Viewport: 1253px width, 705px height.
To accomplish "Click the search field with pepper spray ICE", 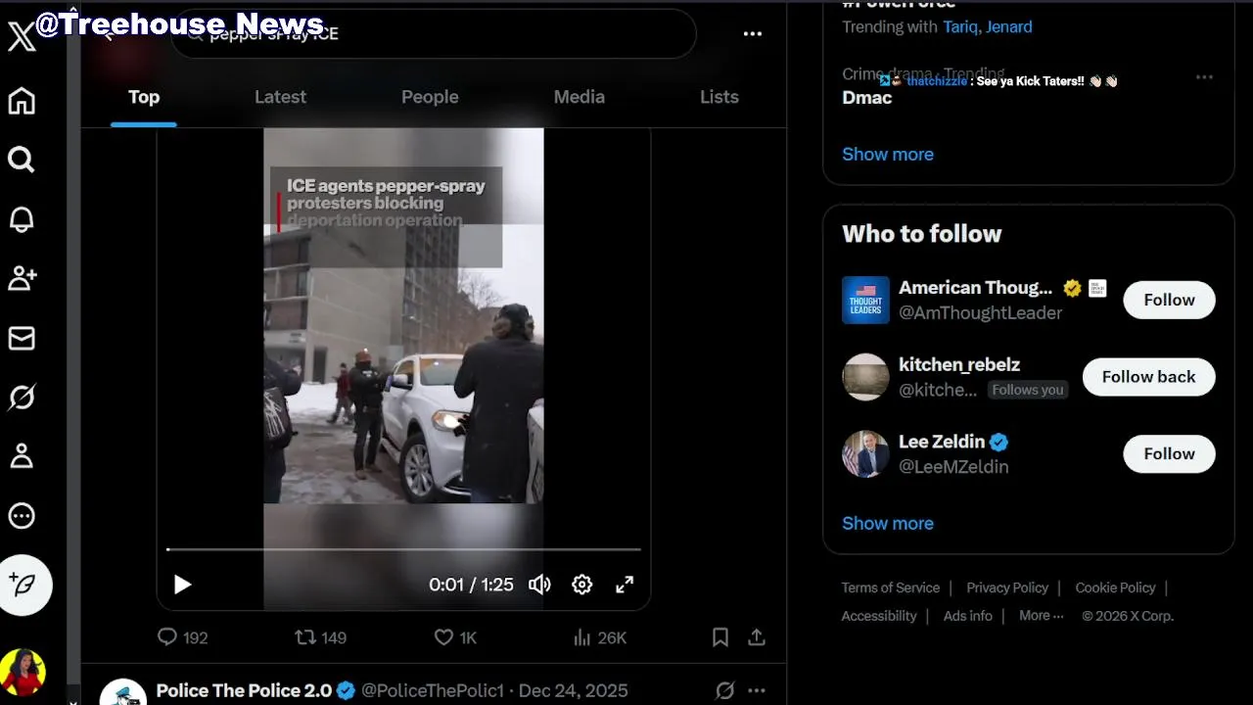I will coord(434,33).
